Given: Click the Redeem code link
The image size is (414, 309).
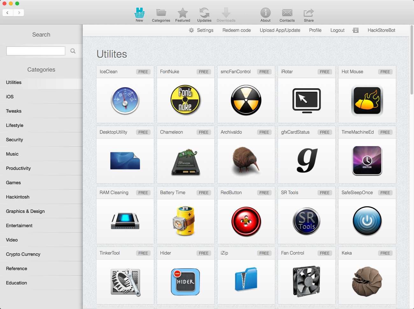Looking at the screenshot, I should [237, 30].
